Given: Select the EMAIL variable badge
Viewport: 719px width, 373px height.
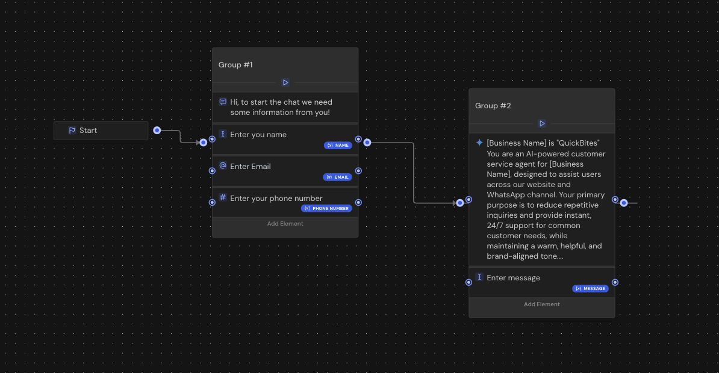Looking at the screenshot, I should pyautogui.click(x=337, y=177).
